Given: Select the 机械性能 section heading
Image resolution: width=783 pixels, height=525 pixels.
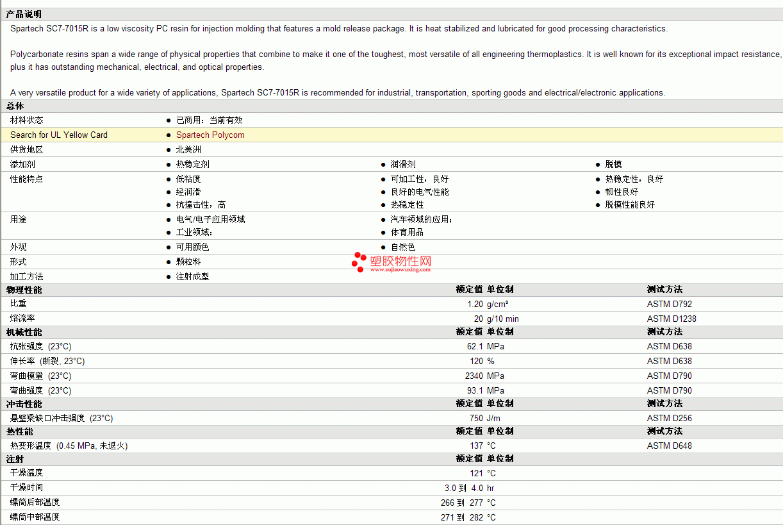Looking at the screenshot, I should point(24,332).
